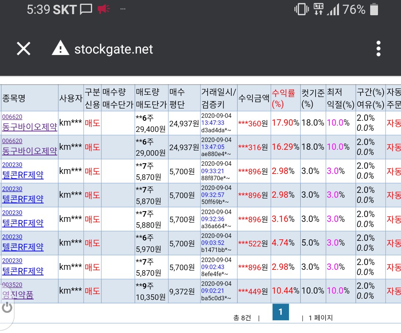The image size is (401, 333).
Task: Open 텔콘RF제약 link in the 3.16% row
Action: (x=23, y=223)
